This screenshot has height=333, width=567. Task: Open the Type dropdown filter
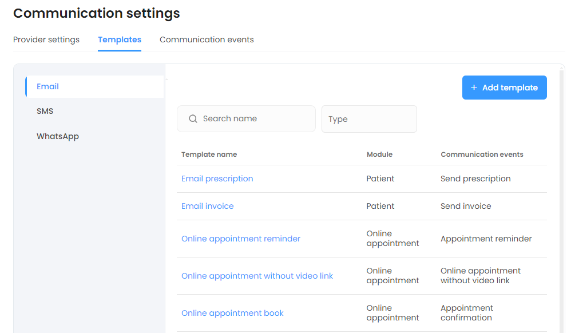[369, 119]
